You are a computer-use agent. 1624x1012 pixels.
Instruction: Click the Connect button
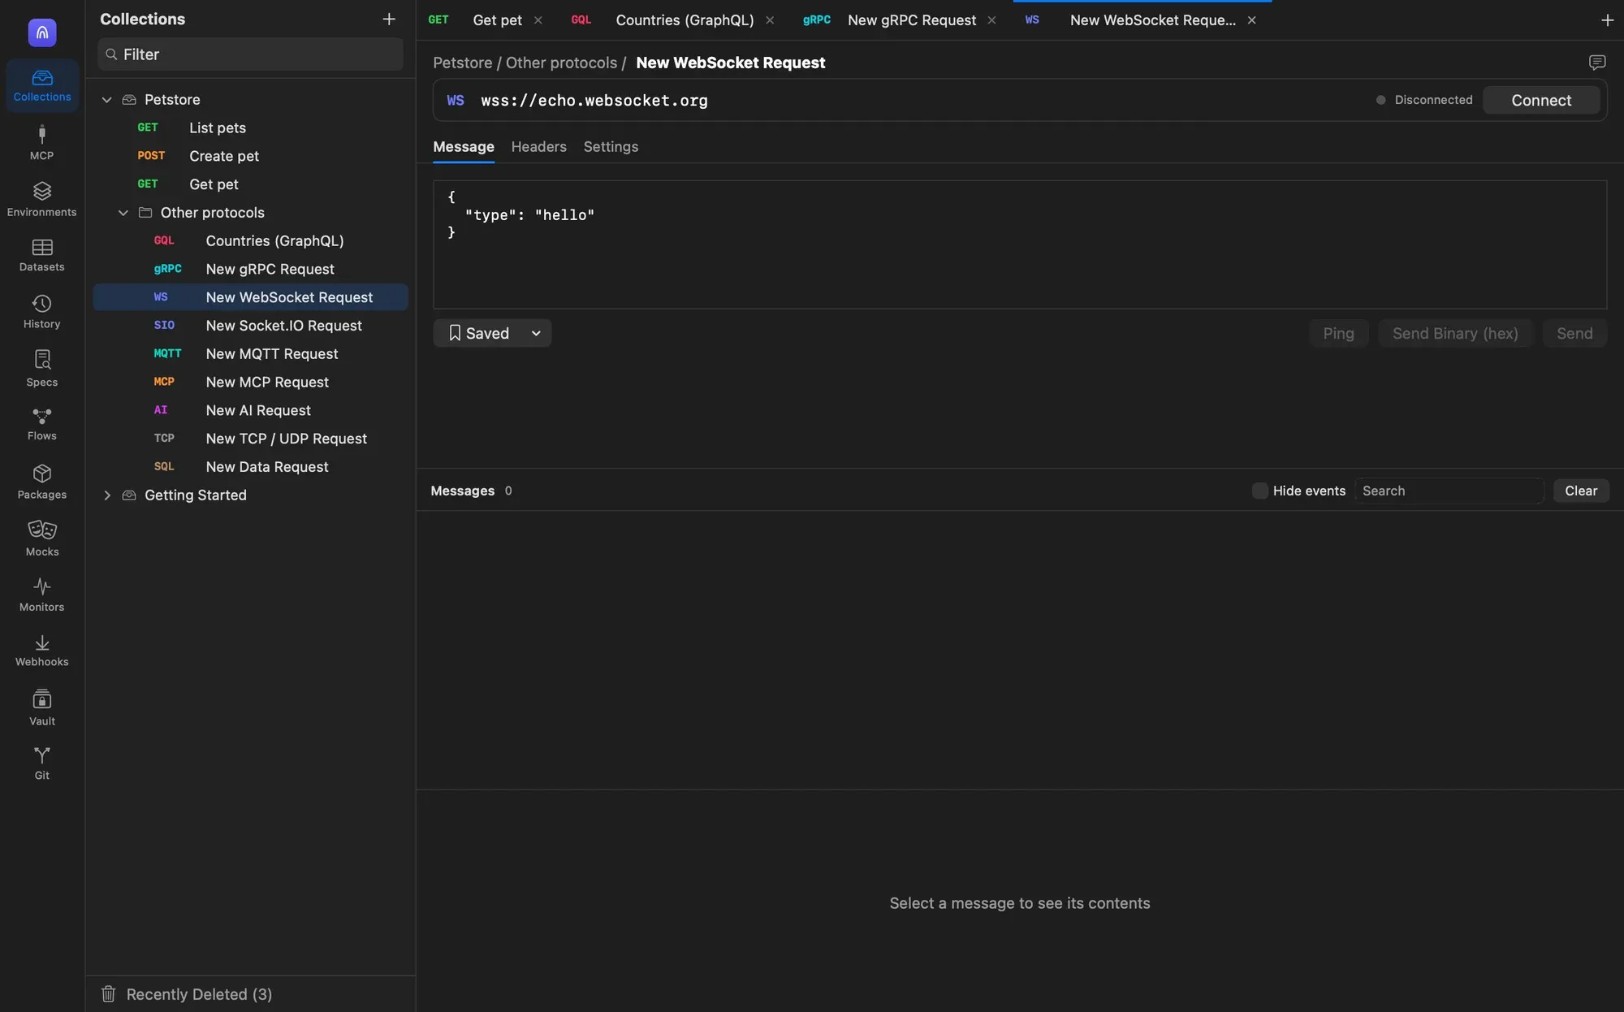coord(1541,100)
